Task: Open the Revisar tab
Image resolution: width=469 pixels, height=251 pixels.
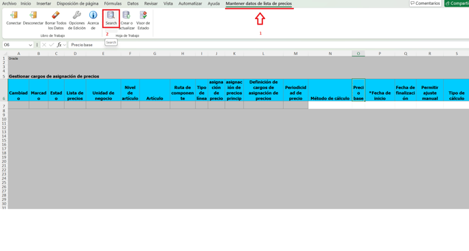Action: click(151, 3)
